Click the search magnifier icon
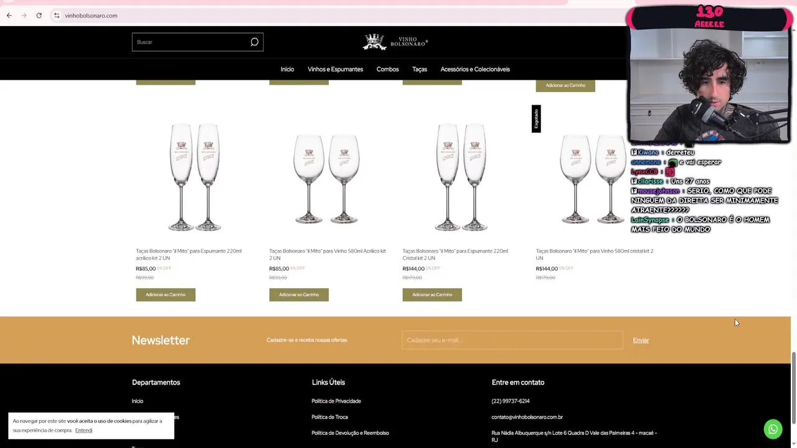797x448 pixels. (x=254, y=42)
